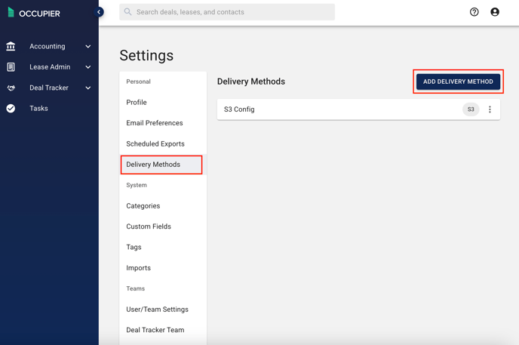This screenshot has height=345, width=519.
Task: Open Scheduled Exports settings
Action: click(x=155, y=143)
